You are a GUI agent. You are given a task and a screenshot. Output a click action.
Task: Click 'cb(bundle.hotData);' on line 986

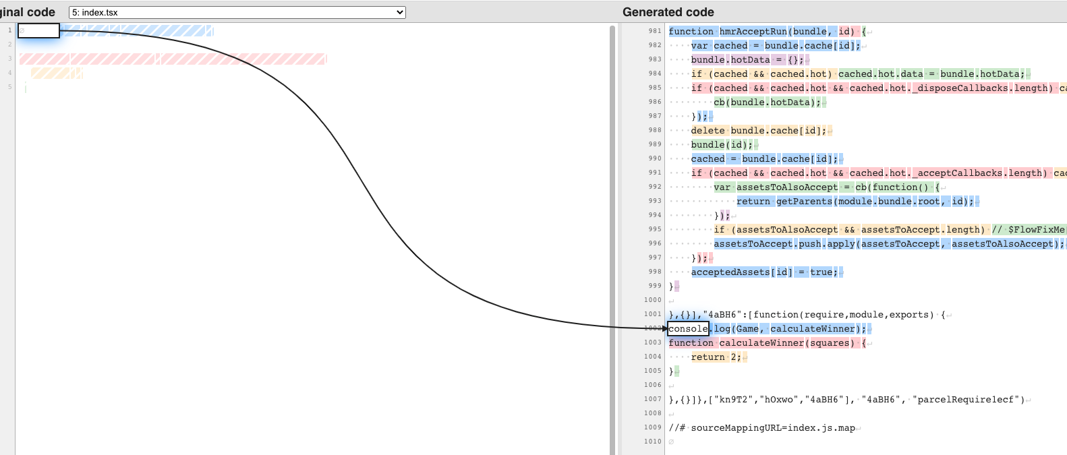[768, 102]
